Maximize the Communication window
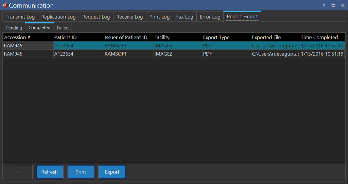The image size is (348, 184). [333, 6]
